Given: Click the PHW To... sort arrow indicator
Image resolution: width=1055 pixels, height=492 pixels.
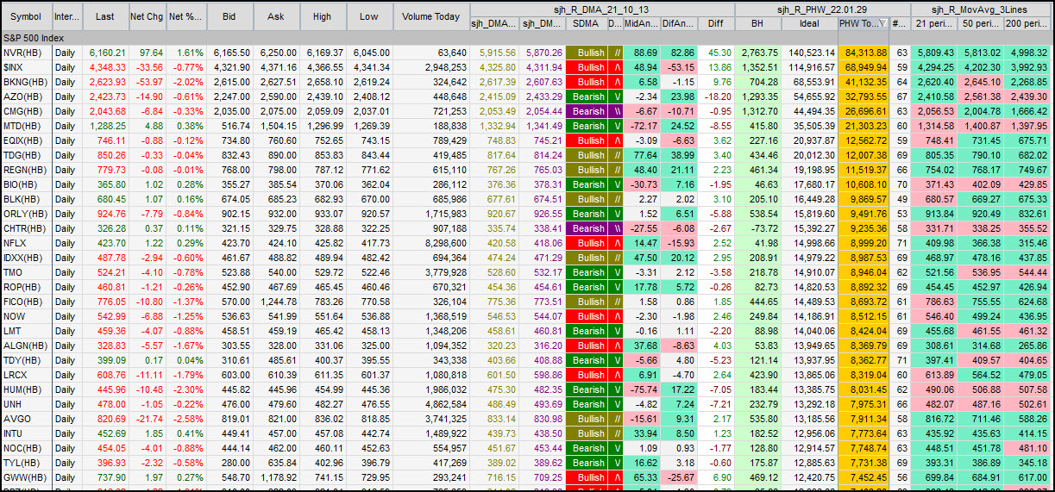Looking at the screenshot, I should click(882, 24).
